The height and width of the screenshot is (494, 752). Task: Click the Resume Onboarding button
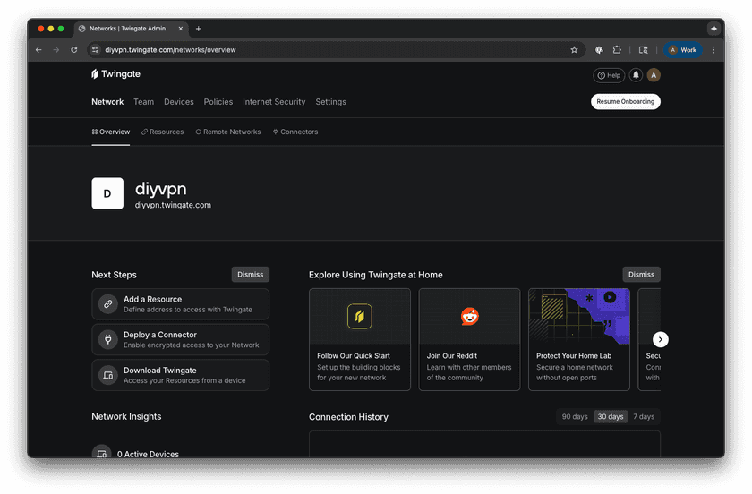(625, 102)
